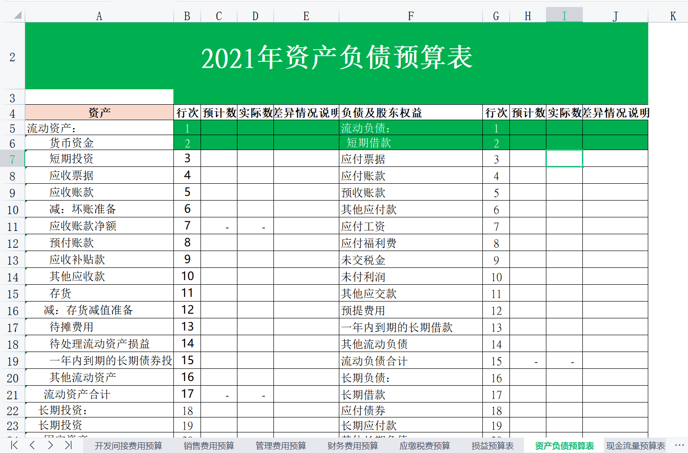This screenshot has width=688, height=453.
Task: Open the 现金流量预算表 sheet tab
Action: tap(636, 446)
